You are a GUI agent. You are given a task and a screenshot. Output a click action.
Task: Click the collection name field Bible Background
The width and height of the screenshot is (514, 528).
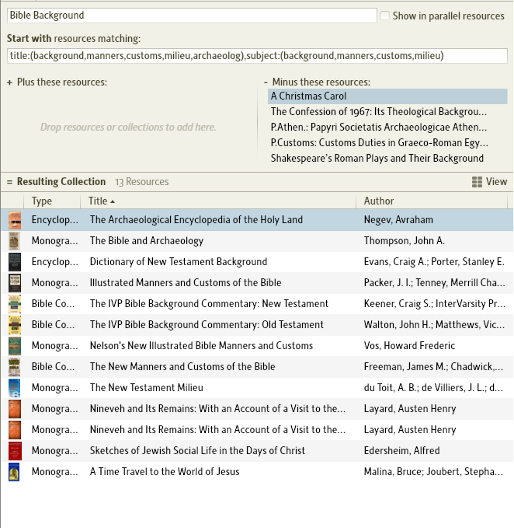(192, 16)
